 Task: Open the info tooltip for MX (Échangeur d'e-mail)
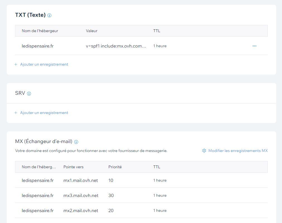coord(76,142)
